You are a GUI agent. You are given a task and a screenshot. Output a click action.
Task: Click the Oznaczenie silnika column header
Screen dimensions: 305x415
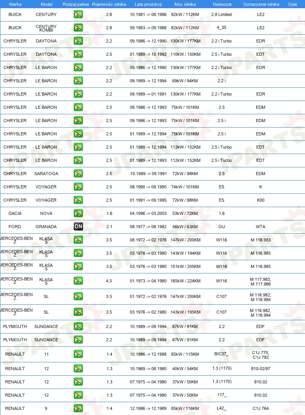coord(261,4)
